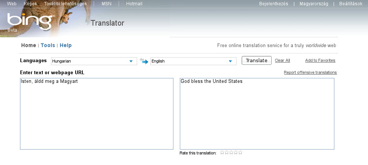The width and height of the screenshot is (368, 165).
Task: Click Report offensive translations
Action: 310,72
